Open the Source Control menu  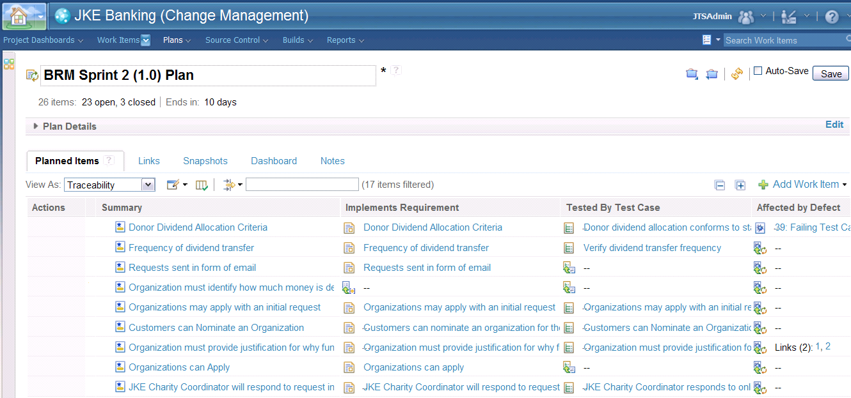[237, 40]
